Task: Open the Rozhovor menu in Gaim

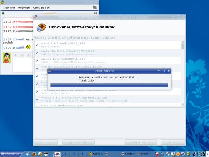Action: pos(9,8)
